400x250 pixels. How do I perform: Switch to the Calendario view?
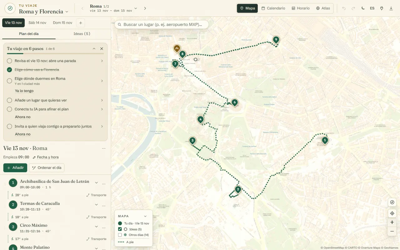tap(273, 8)
